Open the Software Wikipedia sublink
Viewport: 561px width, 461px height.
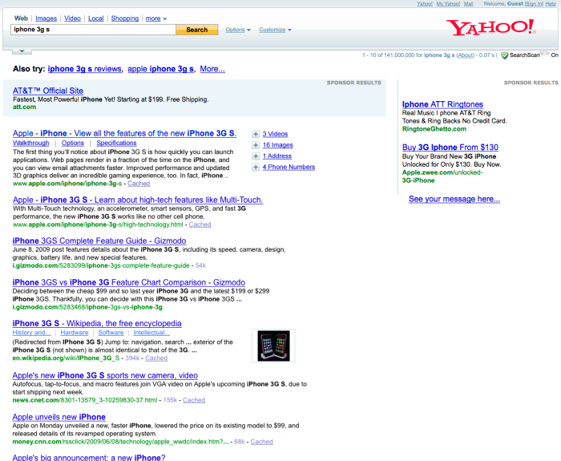tap(111, 333)
